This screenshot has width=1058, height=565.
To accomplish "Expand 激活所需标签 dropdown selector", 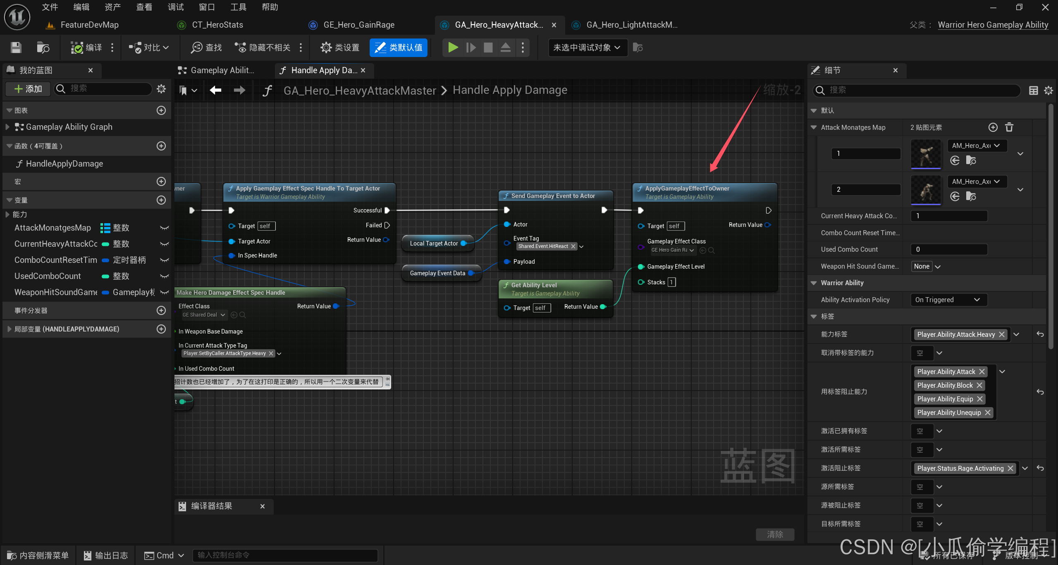I will 940,449.
